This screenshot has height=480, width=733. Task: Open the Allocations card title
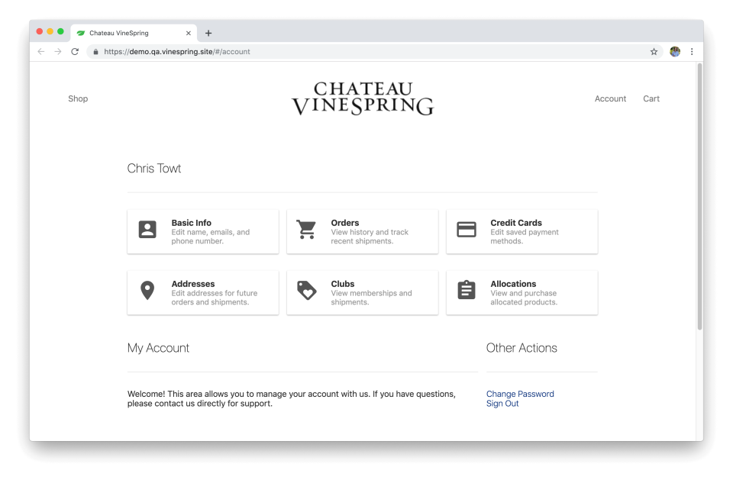(513, 284)
